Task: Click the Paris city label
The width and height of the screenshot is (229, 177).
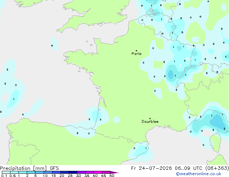Action: click(137, 54)
